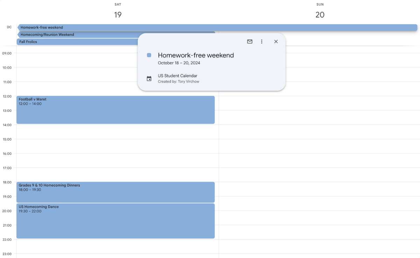Click the SUN day-of-week label
This screenshot has height=258, width=420.
click(x=320, y=5)
